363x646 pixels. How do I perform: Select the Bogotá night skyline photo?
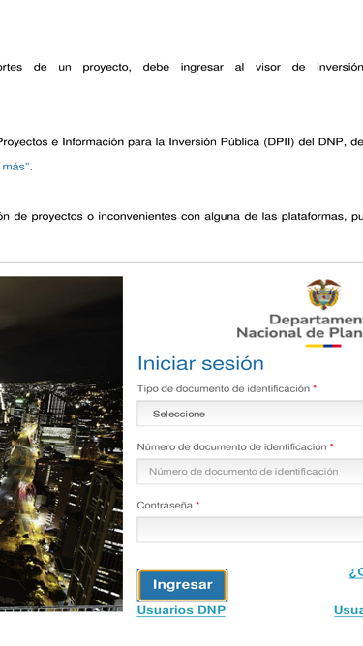pyautogui.click(x=61, y=444)
